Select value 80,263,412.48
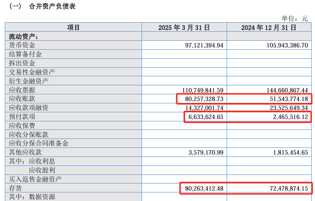The height and width of the screenshot is (201, 315). coord(204,188)
